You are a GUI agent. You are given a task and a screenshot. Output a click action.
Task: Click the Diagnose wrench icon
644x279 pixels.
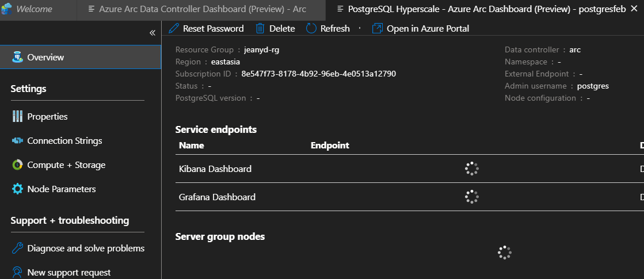pos(17,249)
